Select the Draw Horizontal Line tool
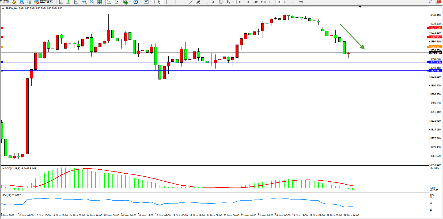 point(183,2)
